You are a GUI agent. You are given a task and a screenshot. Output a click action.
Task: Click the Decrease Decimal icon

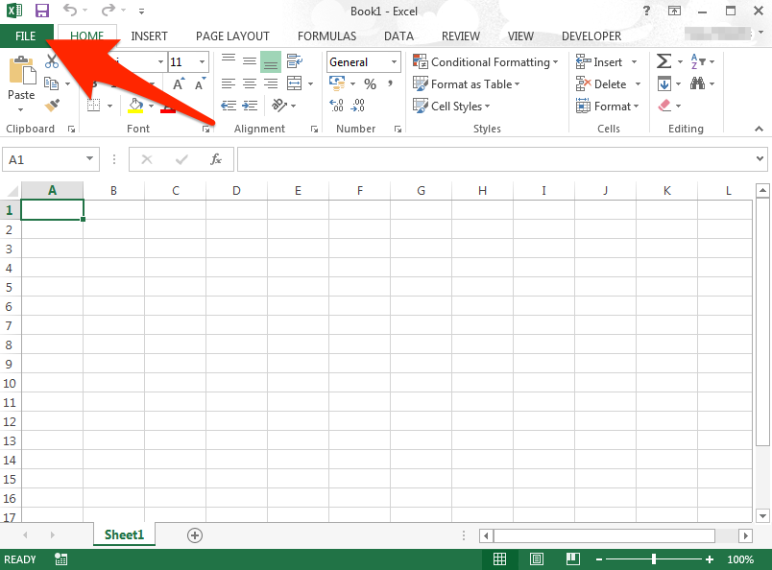(x=358, y=105)
